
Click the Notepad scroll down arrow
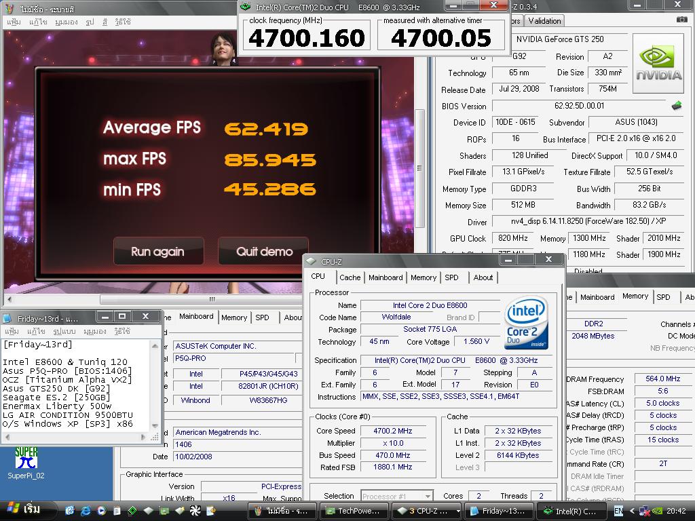[155, 426]
